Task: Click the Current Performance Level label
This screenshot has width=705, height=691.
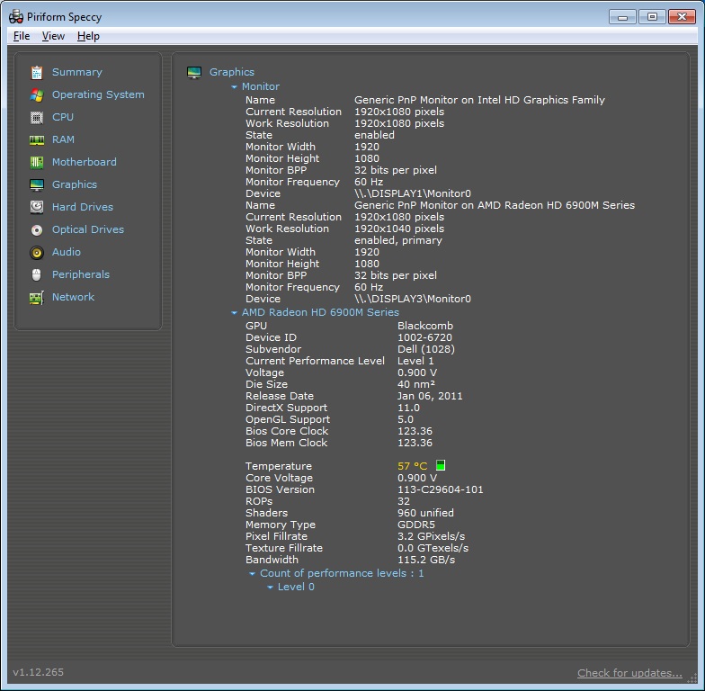Action: pyautogui.click(x=315, y=361)
